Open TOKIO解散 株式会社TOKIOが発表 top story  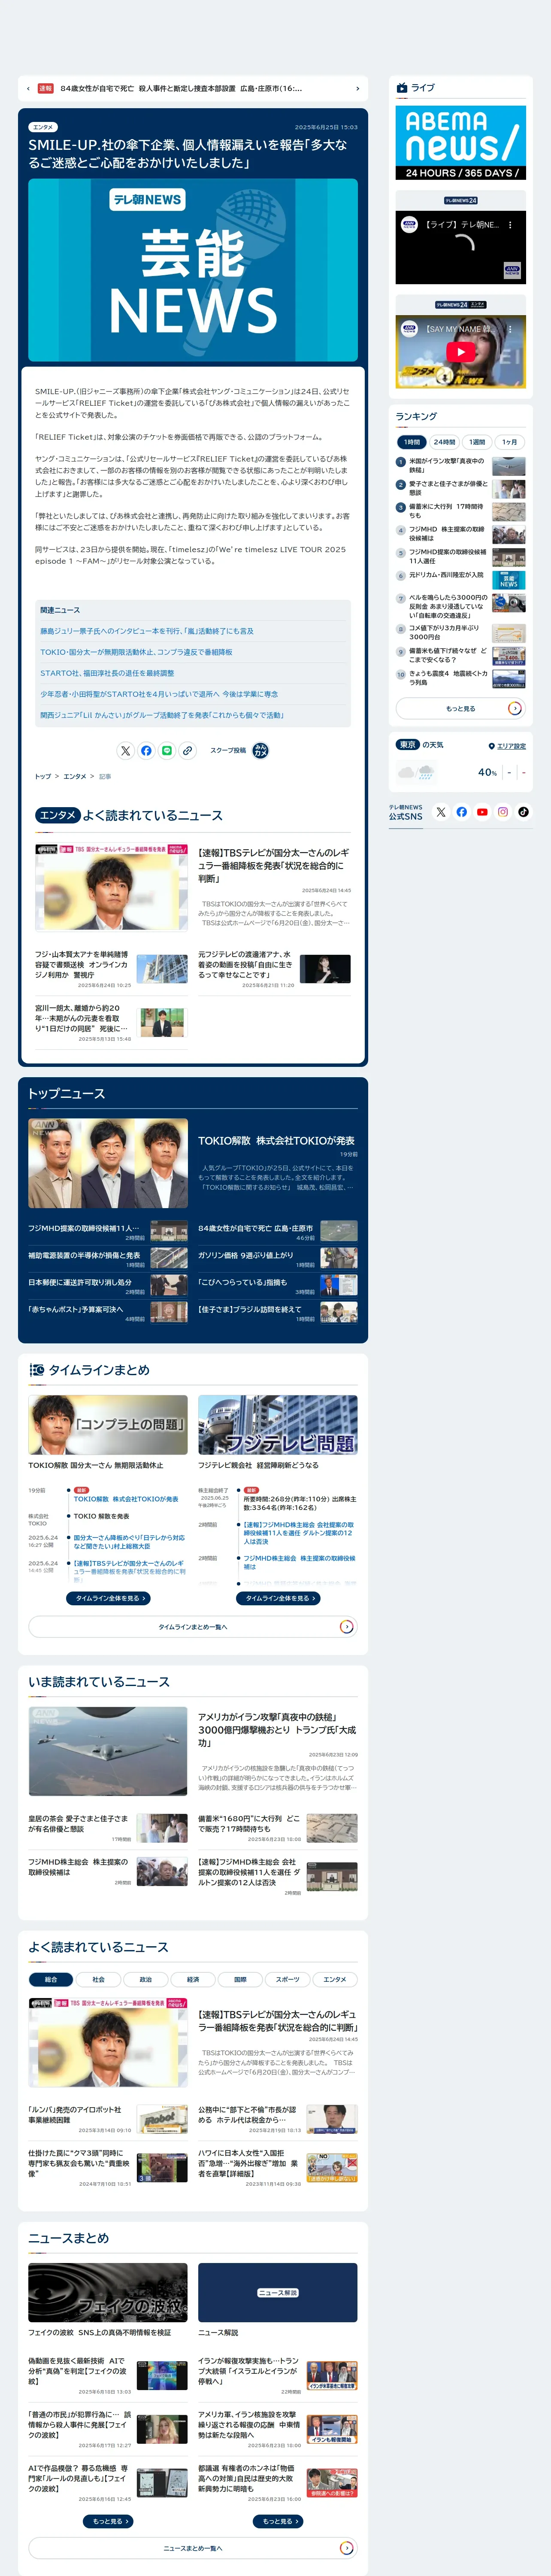(276, 1140)
